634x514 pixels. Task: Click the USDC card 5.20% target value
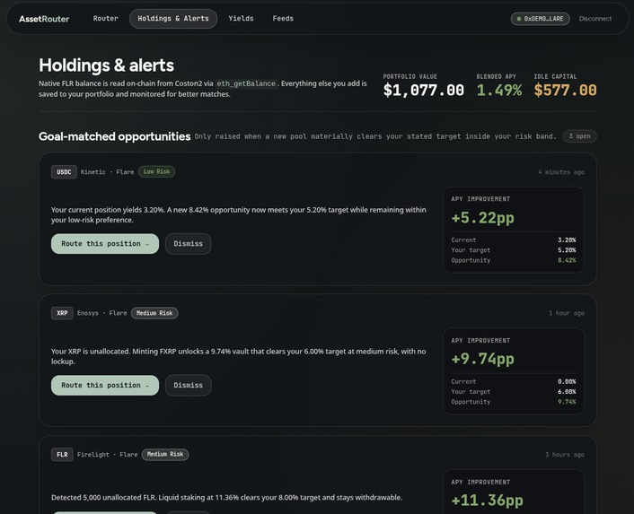[x=567, y=250]
